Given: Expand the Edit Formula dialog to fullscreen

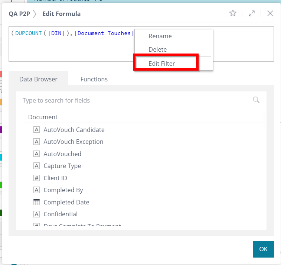Looking at the screenshot, I should click(252, 13).
